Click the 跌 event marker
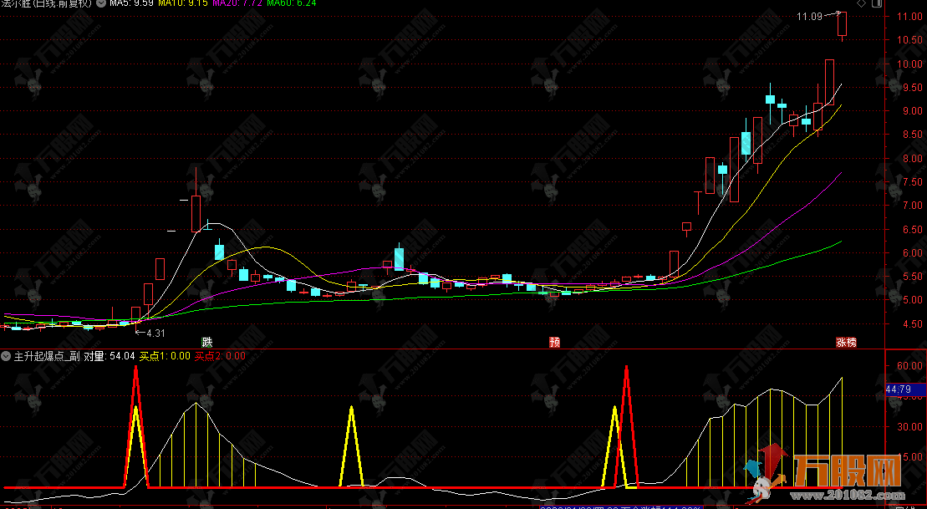Image resolution: width=927 pixels, height=509 pixels. 206,342
